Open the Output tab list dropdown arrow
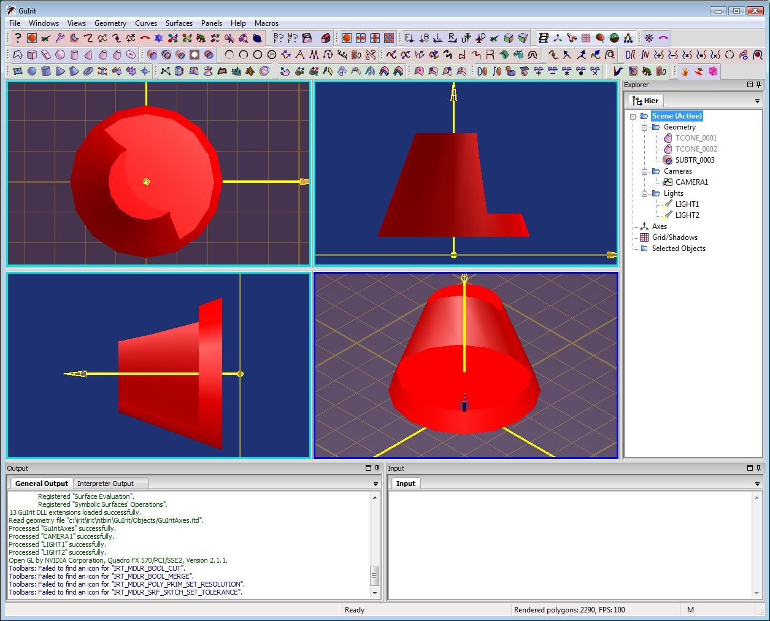Screen dimensions: 770x621 (375, 484)
